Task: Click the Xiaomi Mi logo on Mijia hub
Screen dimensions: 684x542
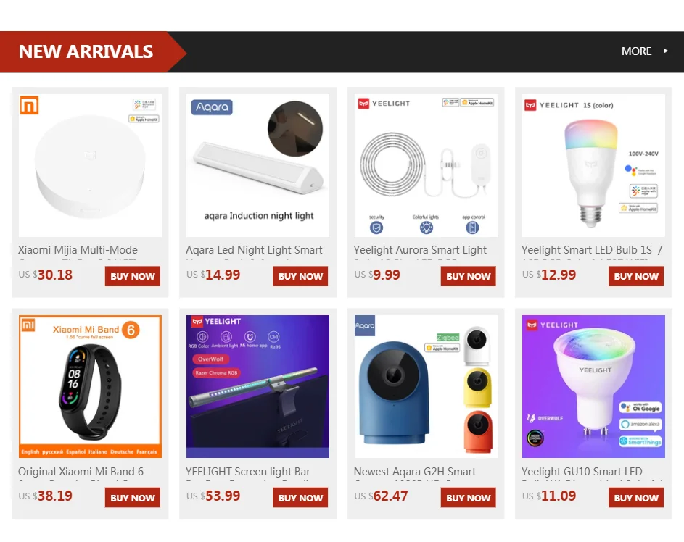Action: [29, 105]
